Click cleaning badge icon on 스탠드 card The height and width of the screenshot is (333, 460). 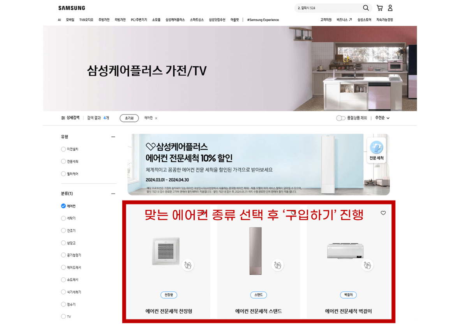click(x=278, y=266)
